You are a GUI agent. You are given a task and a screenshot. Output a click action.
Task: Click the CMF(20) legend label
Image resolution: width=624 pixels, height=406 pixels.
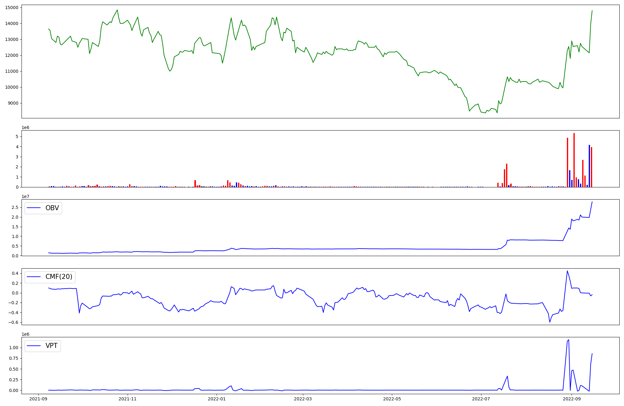[59, 277]
